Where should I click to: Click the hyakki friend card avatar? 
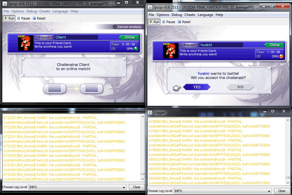tap(171, 51)
